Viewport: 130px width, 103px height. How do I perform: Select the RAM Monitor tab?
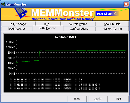pos(48,28)
